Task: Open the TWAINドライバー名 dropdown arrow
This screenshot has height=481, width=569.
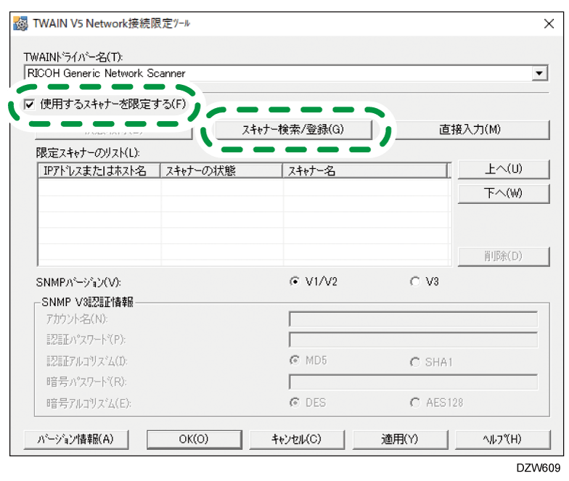Action: (539, 73)
